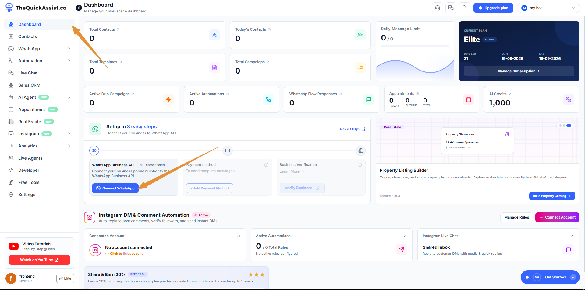585x290 pixels.
Task: Click the Connect Account button
Action: coord(557,217)
